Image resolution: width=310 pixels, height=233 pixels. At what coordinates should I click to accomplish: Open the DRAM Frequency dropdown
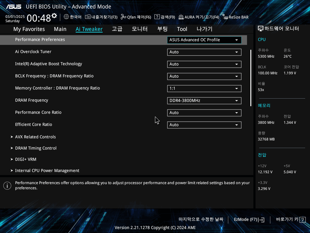tap(204, 101)
